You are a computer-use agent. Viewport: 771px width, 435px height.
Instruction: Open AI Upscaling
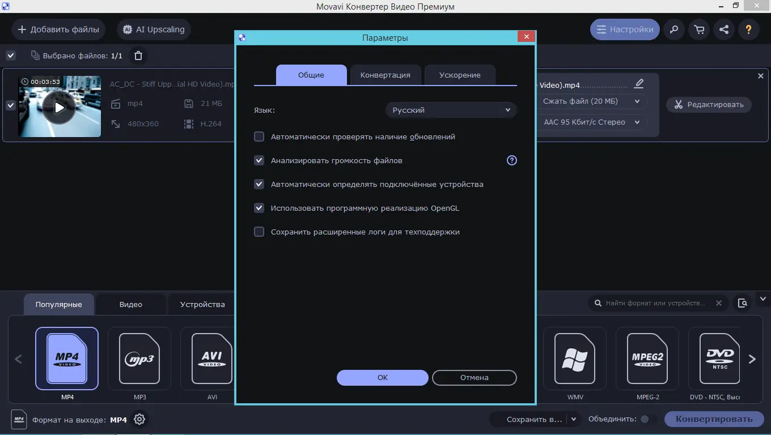point(154,29)
